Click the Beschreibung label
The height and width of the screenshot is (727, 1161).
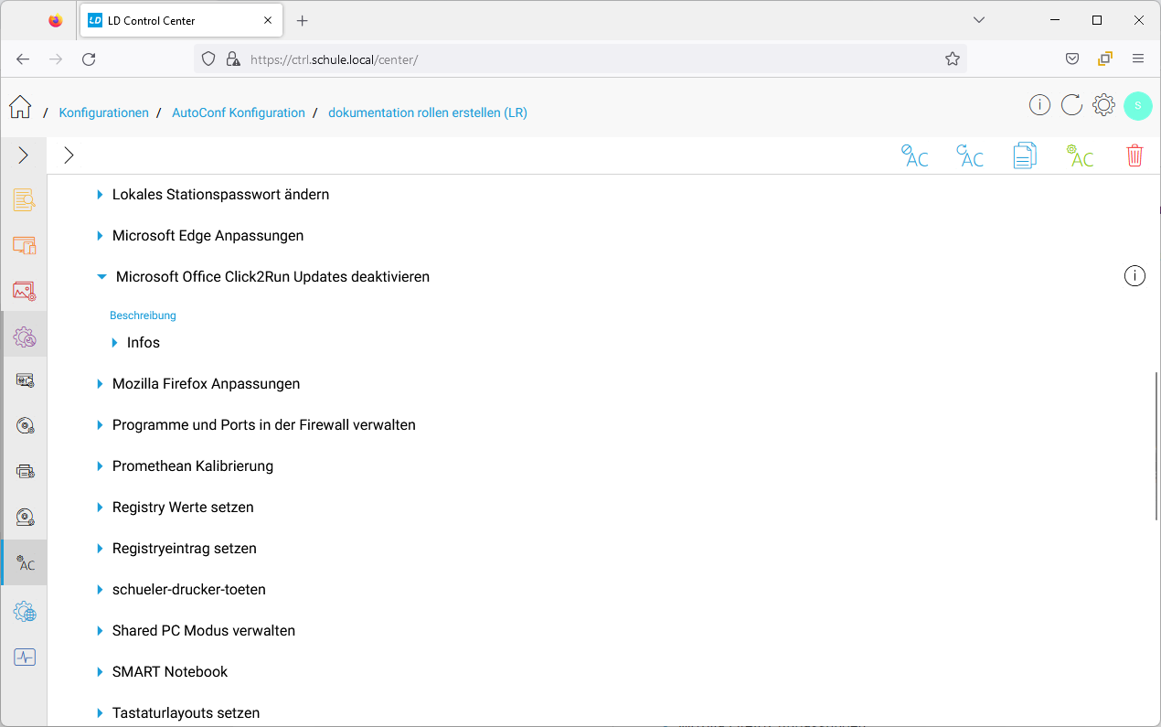click(x=143, y=315)
